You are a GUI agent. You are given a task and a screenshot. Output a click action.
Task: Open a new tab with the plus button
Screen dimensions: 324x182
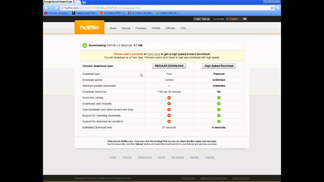(84, 2)
